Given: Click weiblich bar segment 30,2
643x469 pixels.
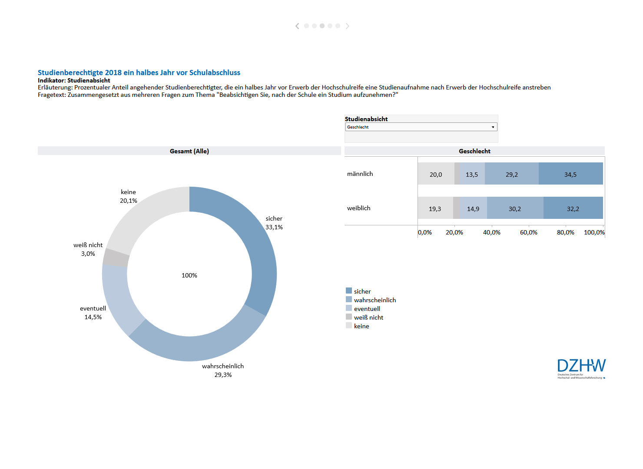Looking at the screenshot, I should 515,208.
